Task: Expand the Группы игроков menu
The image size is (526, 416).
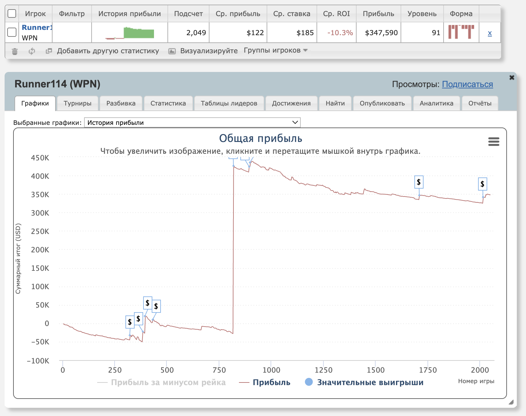Action: point(275,50)
